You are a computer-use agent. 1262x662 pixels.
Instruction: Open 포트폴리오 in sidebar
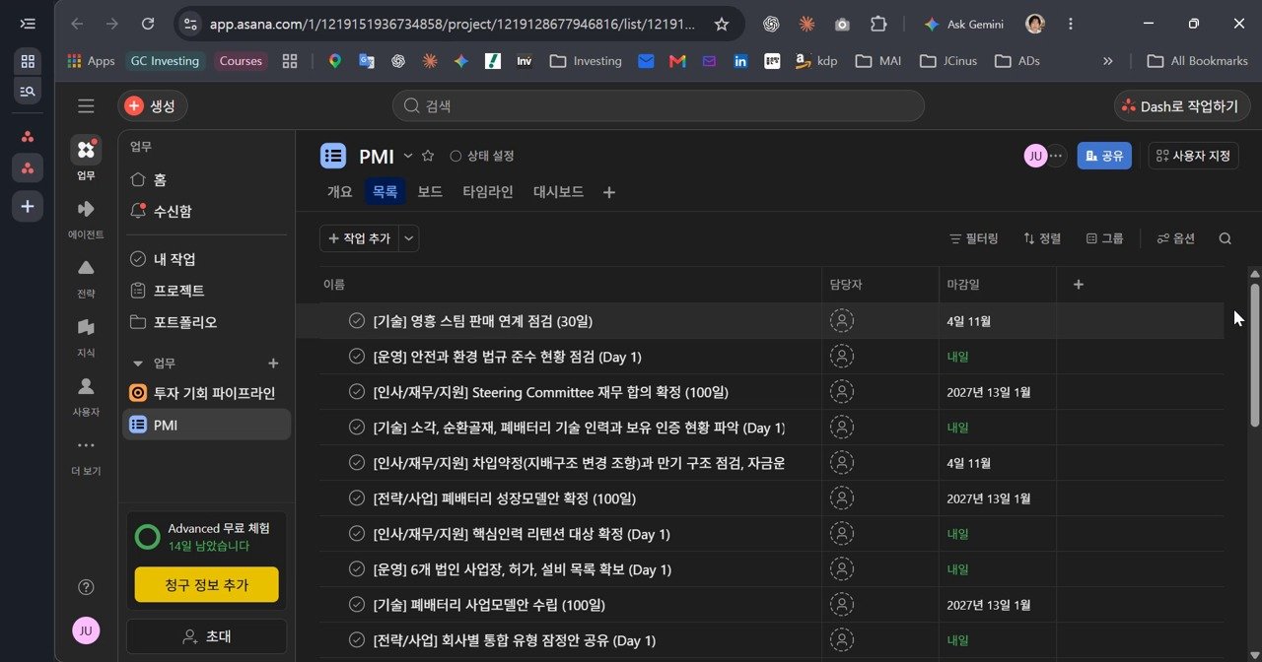pos(207,322)
